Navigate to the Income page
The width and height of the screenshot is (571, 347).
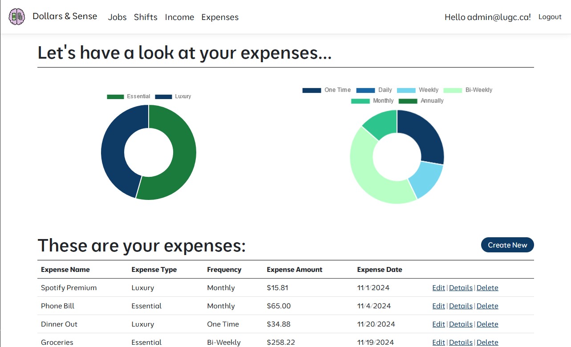pos(179,17)
